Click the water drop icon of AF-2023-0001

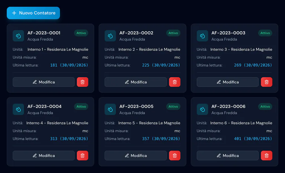click(x=18, y=36)
